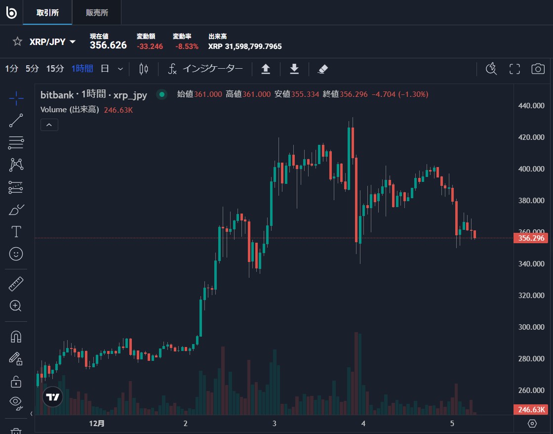Select the ruler measure tool

[15, 283]
